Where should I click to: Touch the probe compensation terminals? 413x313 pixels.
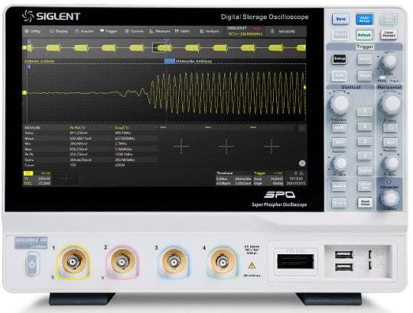370,260
